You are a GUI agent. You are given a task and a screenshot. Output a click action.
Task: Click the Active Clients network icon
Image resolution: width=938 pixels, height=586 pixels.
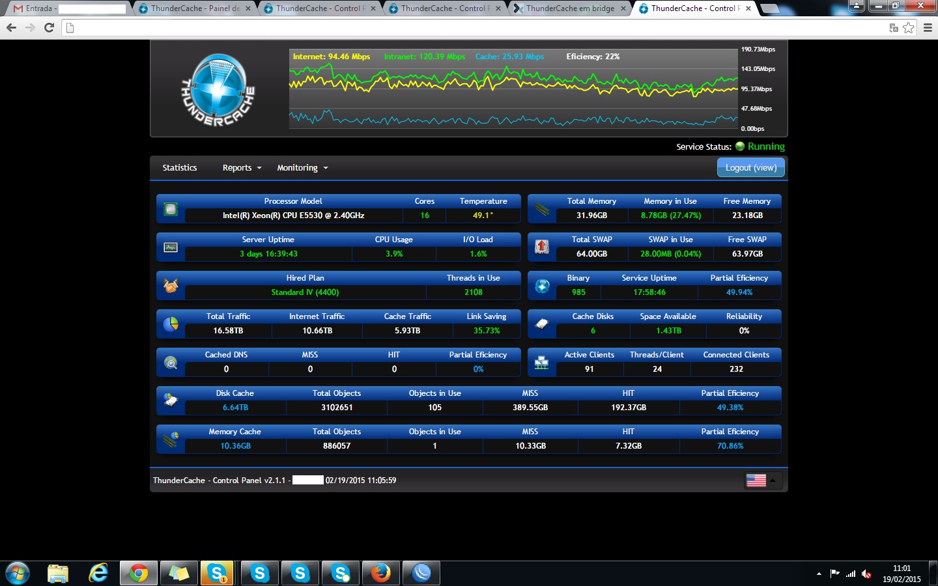542,363
